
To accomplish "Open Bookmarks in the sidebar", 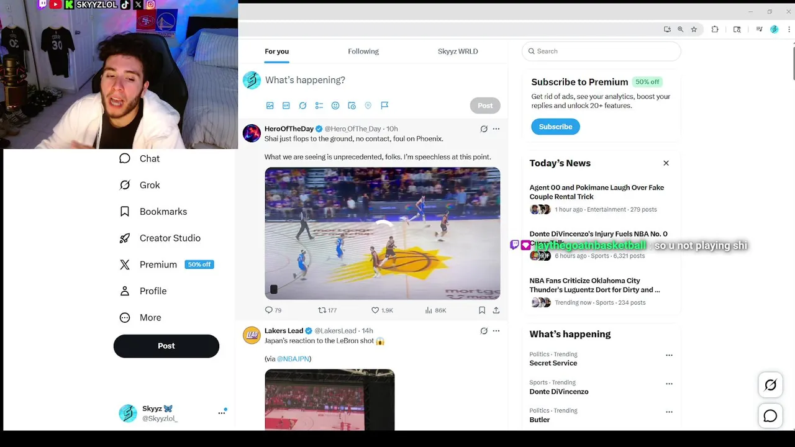I will [x=153, y=212].
